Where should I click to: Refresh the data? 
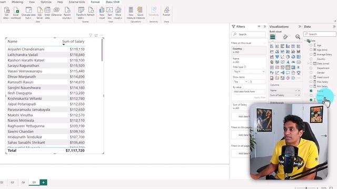point(91,12)
